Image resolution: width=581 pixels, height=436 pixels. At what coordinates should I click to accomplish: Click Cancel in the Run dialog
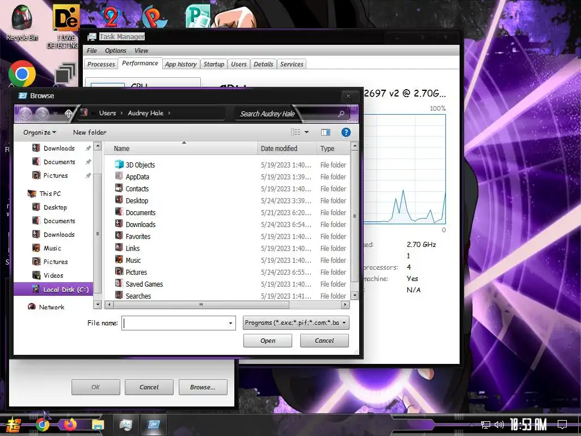(x=149, y=387)
